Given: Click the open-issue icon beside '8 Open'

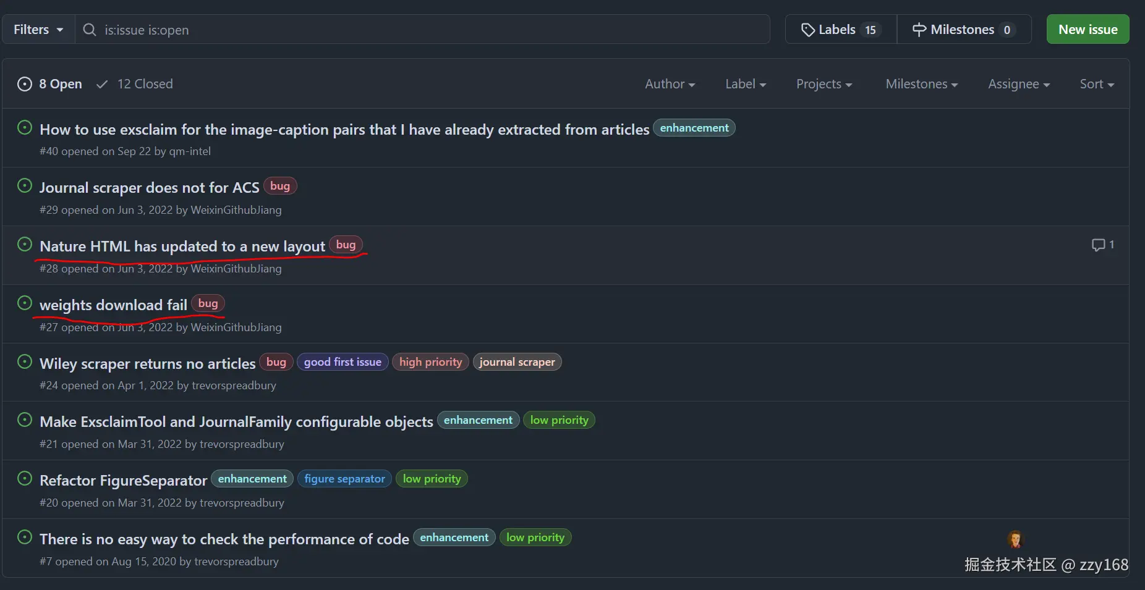Looking at the screenshot, I should click(25, 84).
